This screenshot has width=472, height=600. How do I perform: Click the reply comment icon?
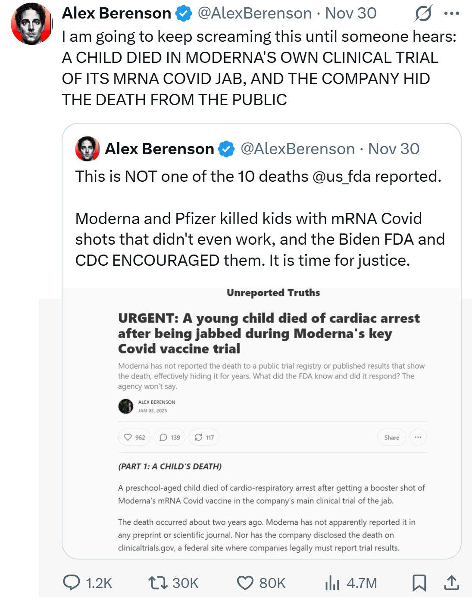72,583
